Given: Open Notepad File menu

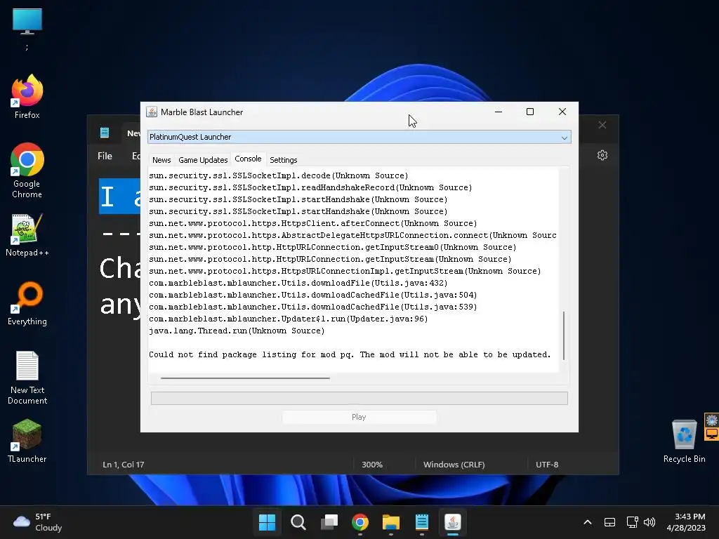Looking at the screenshot, I should click(105, 156).
